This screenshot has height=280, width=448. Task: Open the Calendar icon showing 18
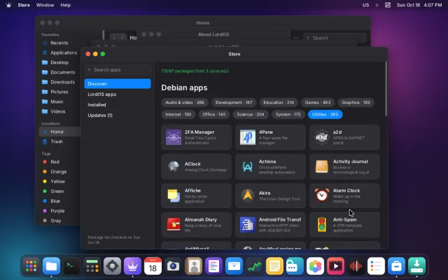152,266
